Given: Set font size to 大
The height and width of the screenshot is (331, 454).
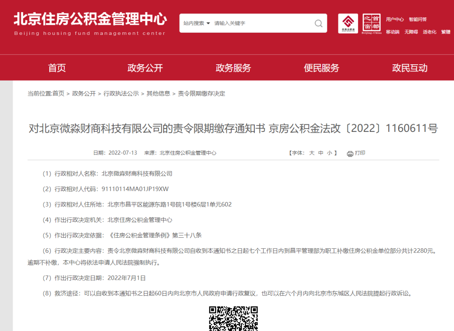Looking at the screenshot, I should [x=312, y=153].
